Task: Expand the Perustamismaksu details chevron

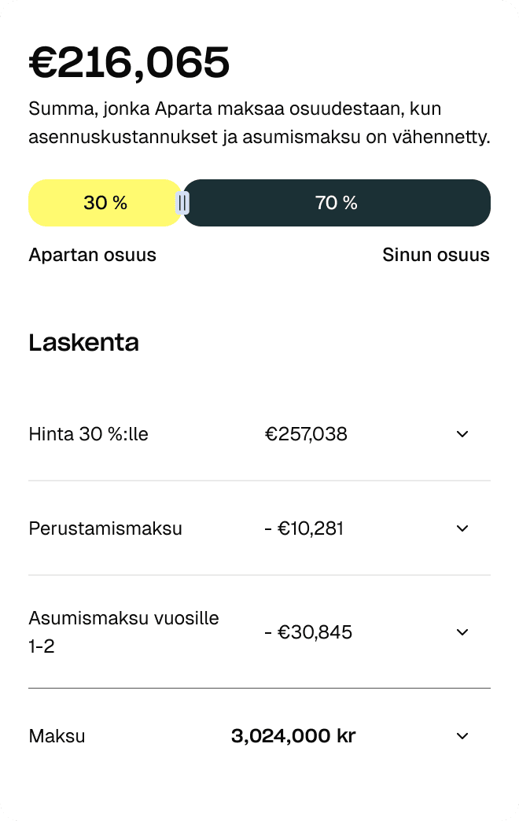Action: coord(462,528)
